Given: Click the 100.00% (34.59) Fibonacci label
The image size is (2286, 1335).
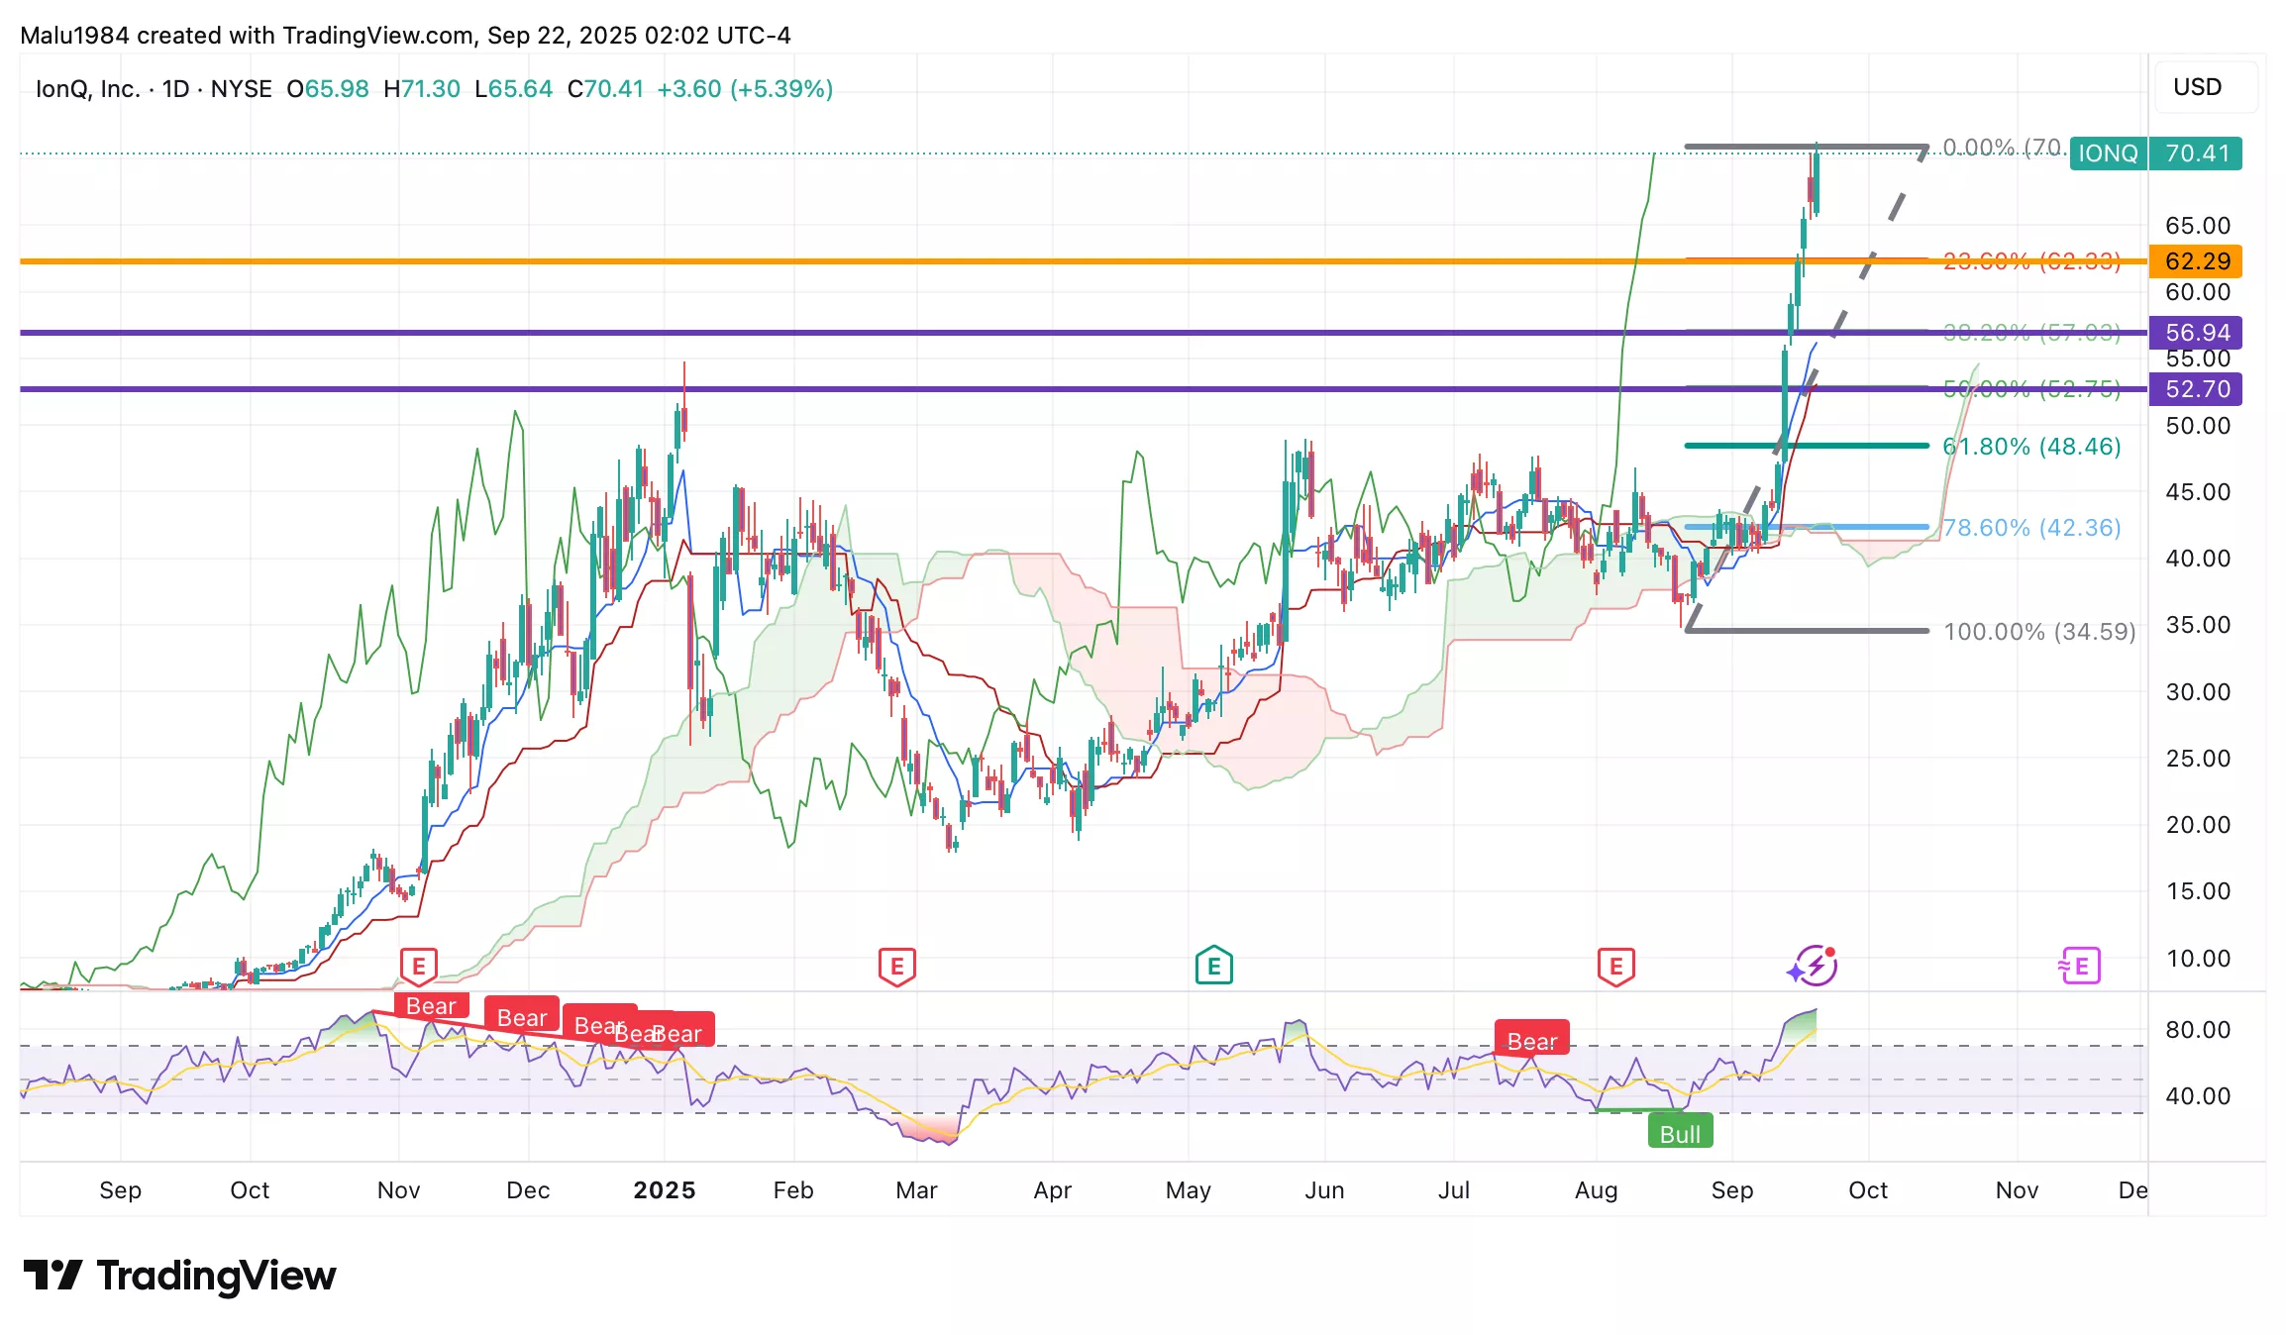Looking at the screenshot, I should coord(2039,632).
